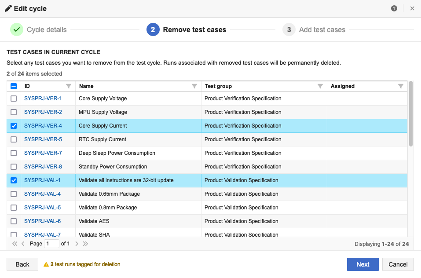Select the 'Core Supply Voltage' name cell

point(138,99)
